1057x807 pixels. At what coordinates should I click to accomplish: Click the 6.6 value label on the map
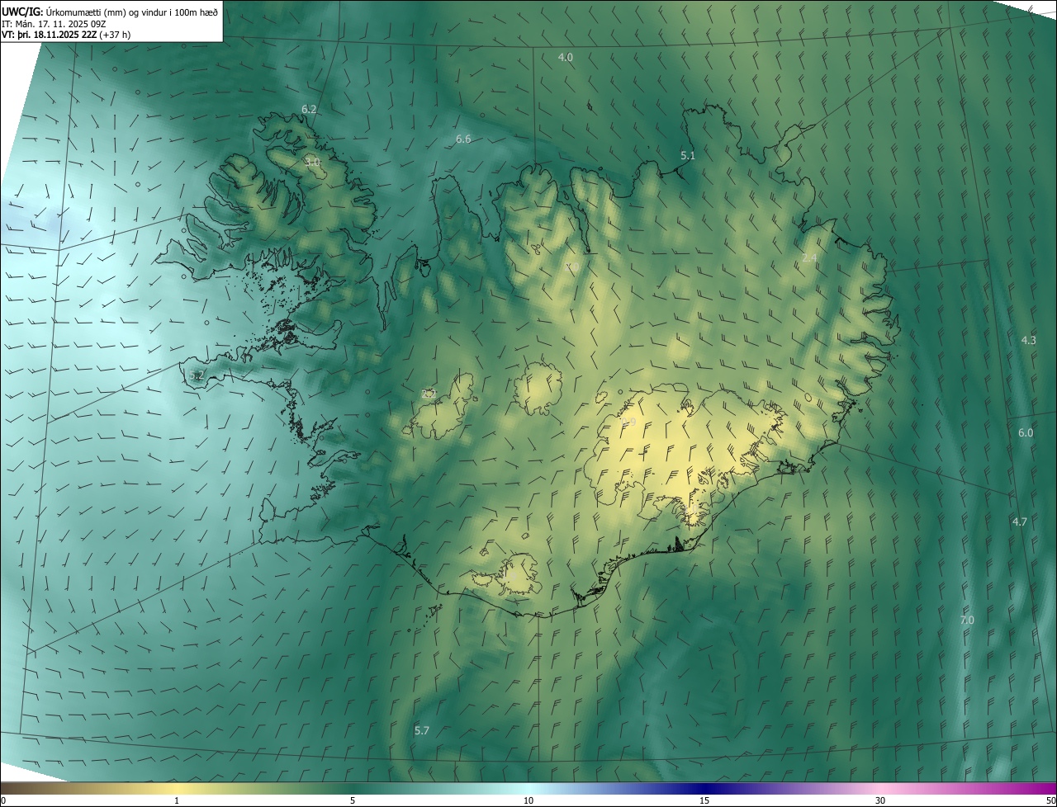click(x=463, y=139)
